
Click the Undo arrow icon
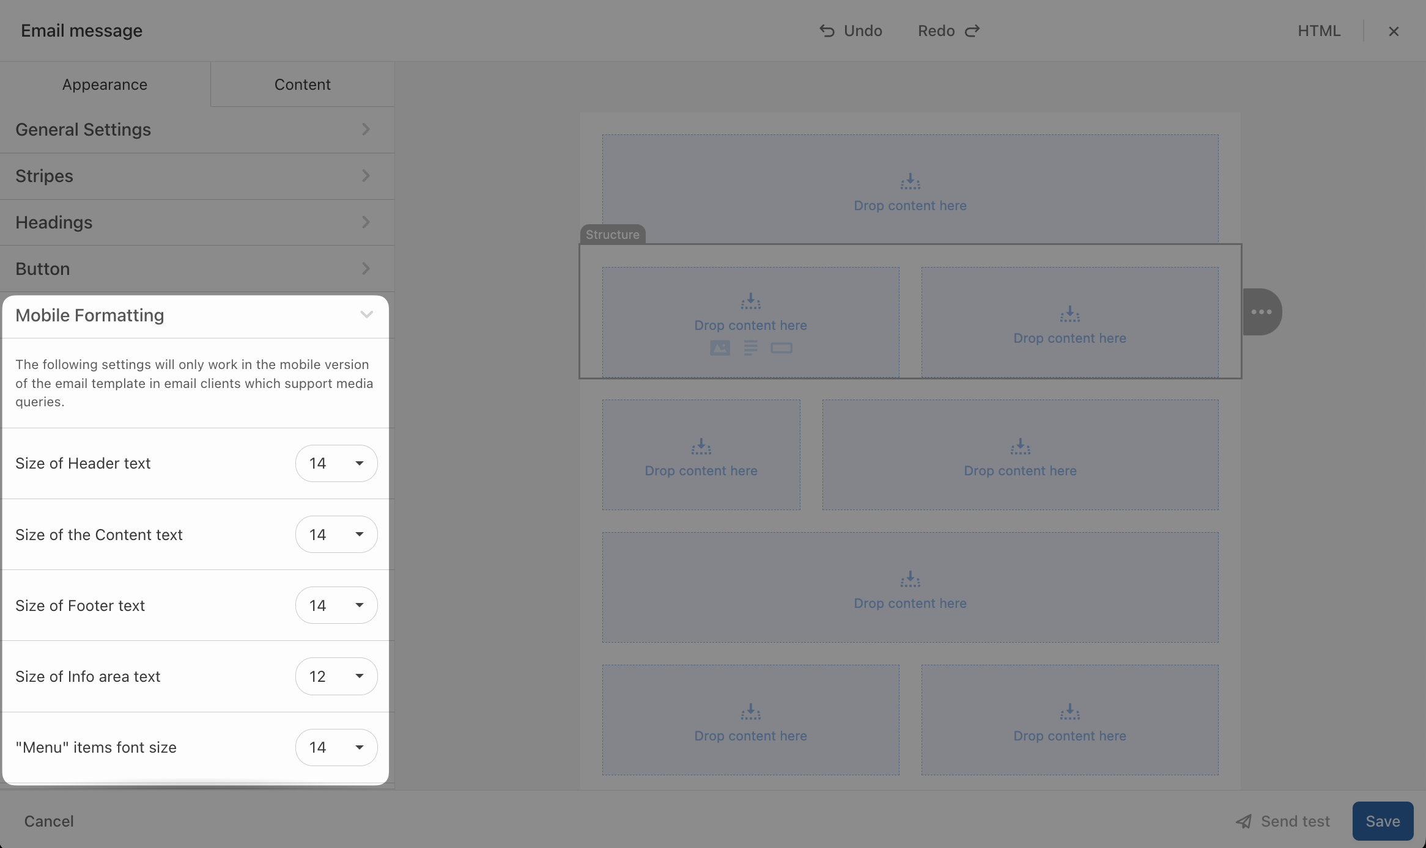point(827,31)
